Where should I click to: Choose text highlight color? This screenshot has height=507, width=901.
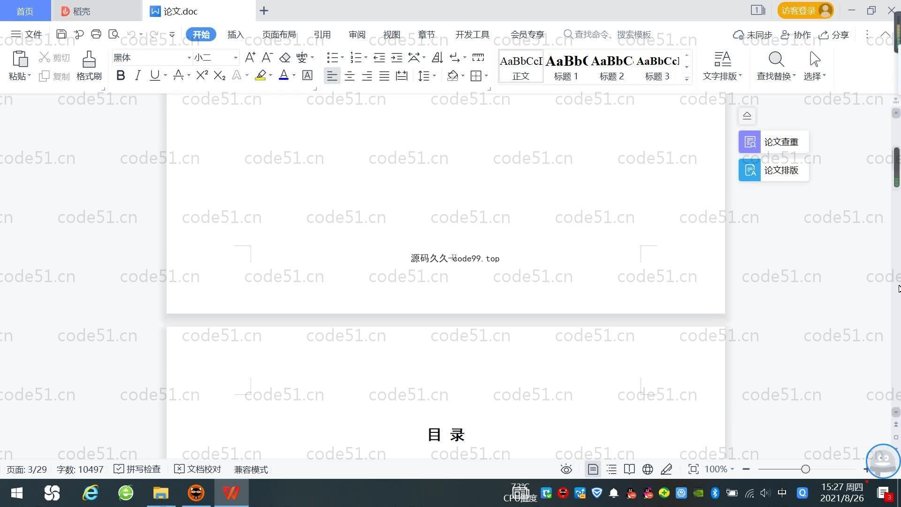pyautogui.click(x=260, y=75)
